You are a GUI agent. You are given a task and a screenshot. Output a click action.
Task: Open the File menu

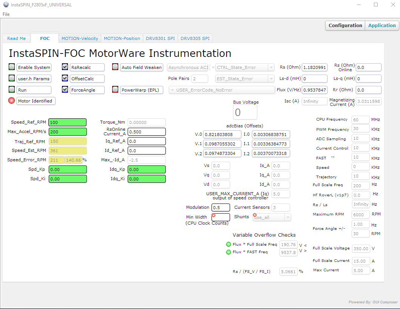[x=6, y=14]
